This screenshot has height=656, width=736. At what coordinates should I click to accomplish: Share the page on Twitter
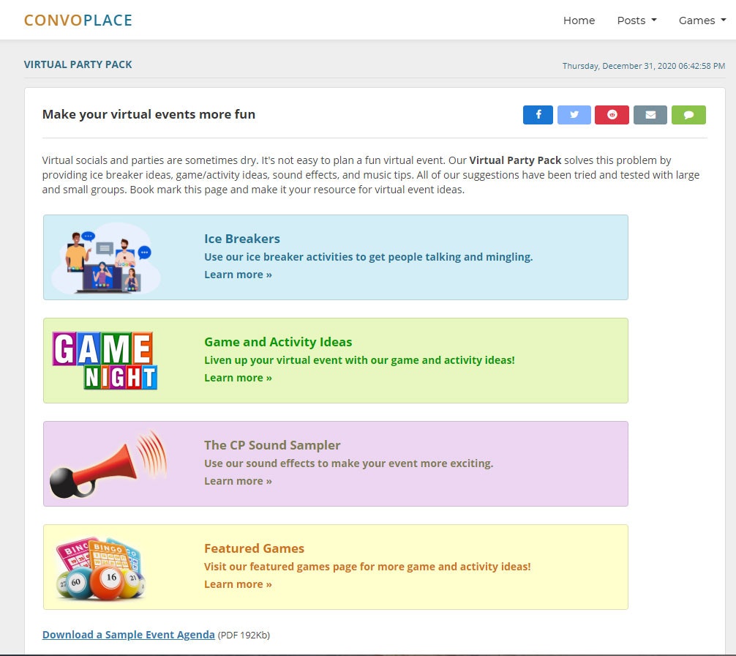pyautogui.click(x=574, y=114)
